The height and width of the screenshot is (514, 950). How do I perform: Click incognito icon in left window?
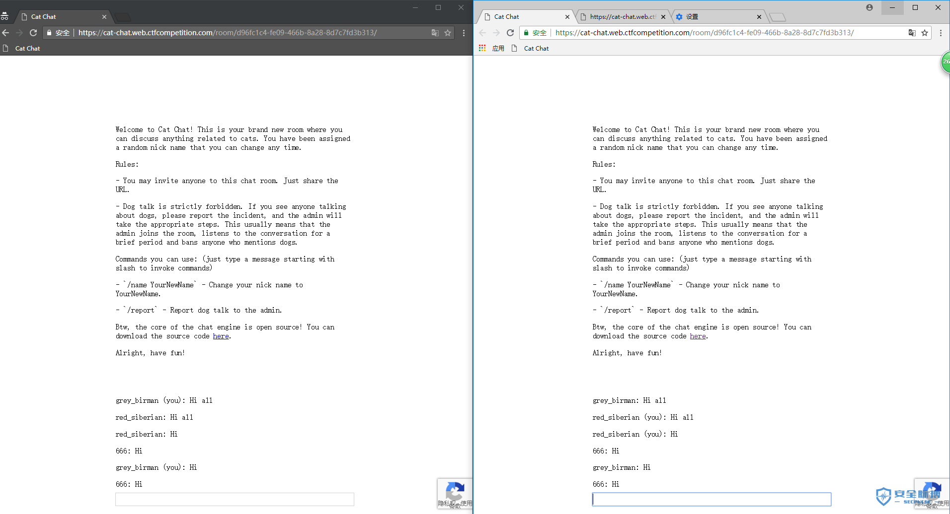point(4,16)
